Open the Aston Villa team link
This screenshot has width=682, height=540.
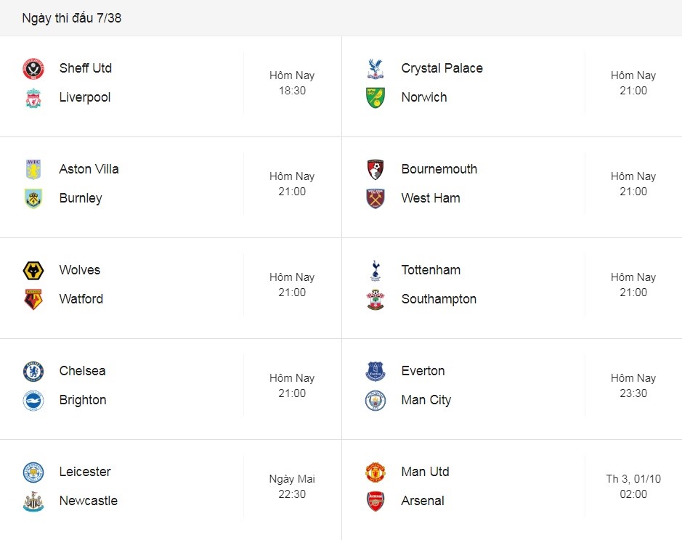pos(89,168)
